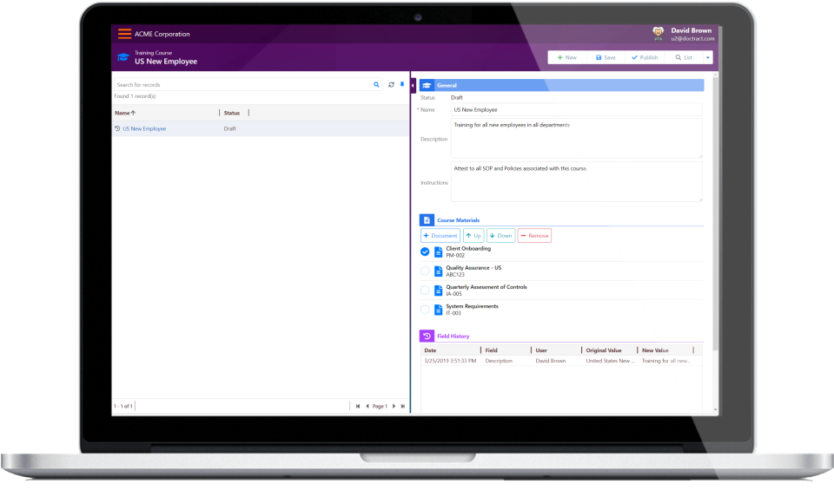Publish the US New Employee course

point(644,56)
